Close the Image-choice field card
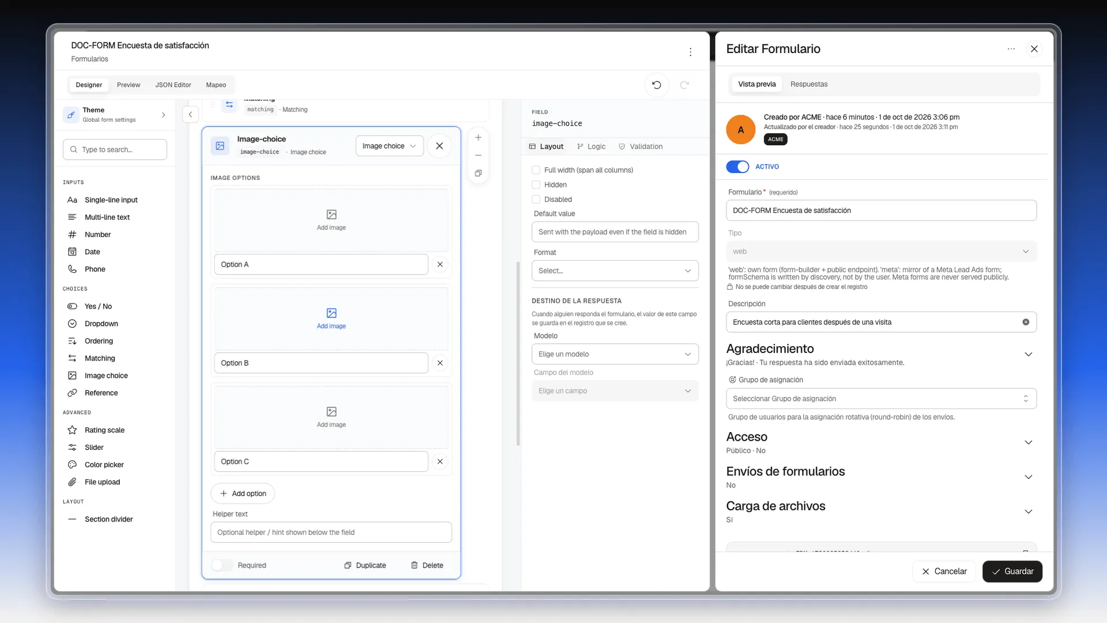The height and width of the screenshot is (623, 1107). pyautogui.click(x=439, y=146)
